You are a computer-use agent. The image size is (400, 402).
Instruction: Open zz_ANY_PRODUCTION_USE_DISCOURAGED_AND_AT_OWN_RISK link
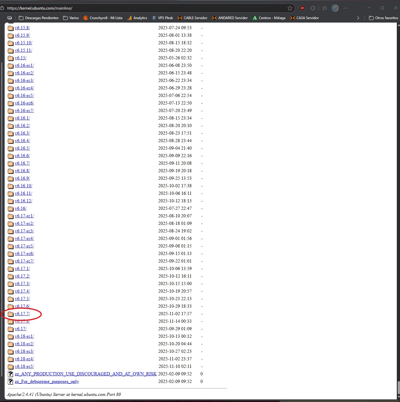click(x=85, y=374)
